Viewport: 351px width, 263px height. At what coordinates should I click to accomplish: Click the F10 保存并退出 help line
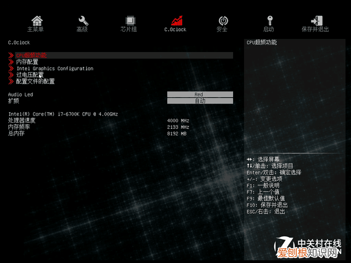tap(267, 204)
